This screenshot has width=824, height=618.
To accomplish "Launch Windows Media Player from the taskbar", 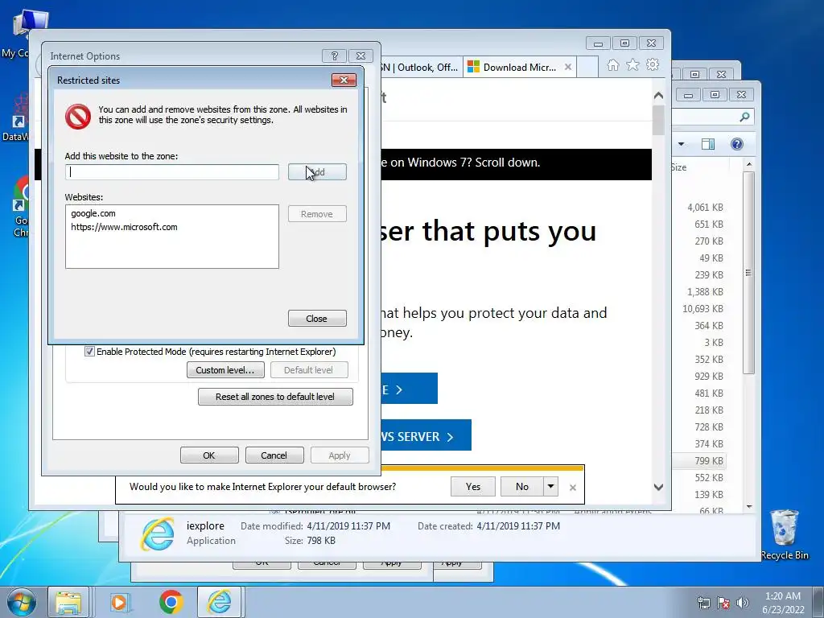I will (119, 602).
